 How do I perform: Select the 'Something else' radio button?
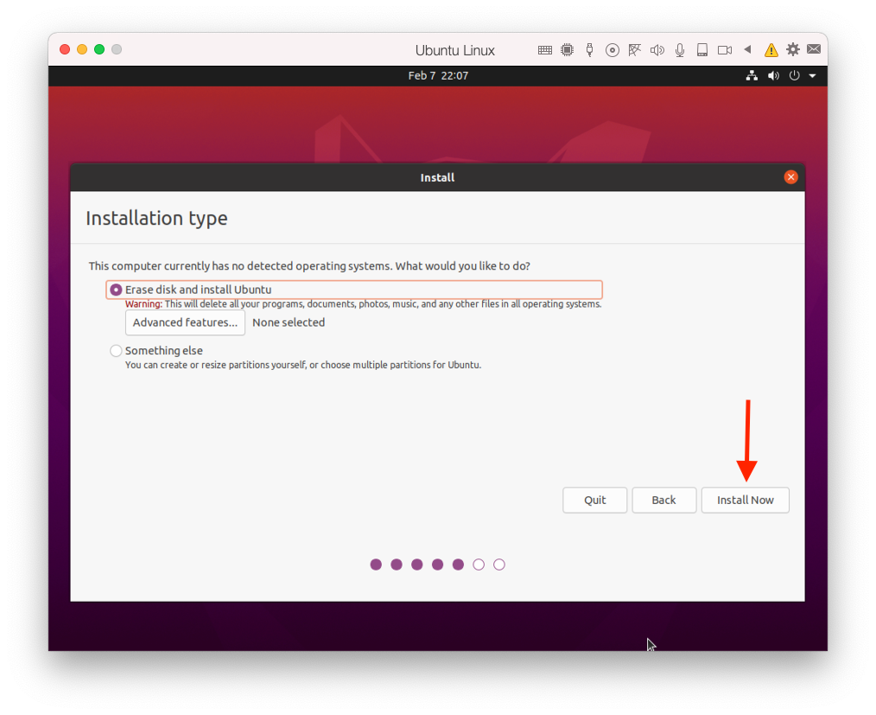pyautogui.click(x=117, y=351)
